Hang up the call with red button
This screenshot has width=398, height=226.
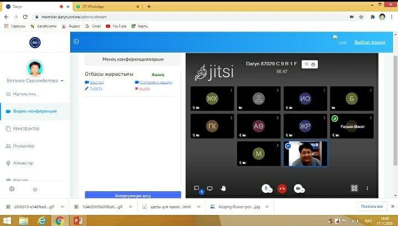[282, 188]
